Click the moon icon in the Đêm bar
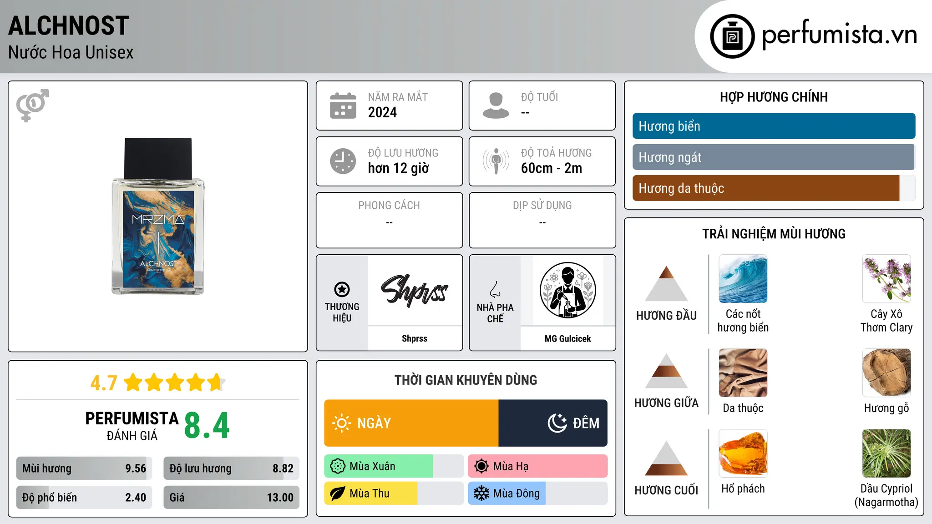This screenshot has width=932, height=524. (x=557, y=423)
